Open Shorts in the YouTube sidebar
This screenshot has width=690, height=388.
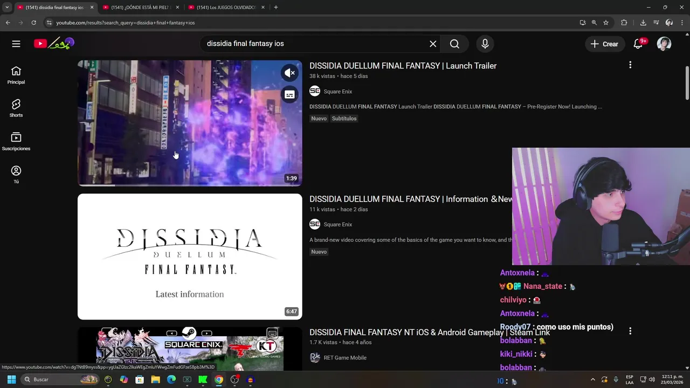click(x=16, y=108)
